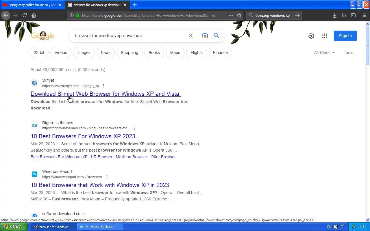
Task: Open the browser hamburger menu
Action: [x=364, y=15]
